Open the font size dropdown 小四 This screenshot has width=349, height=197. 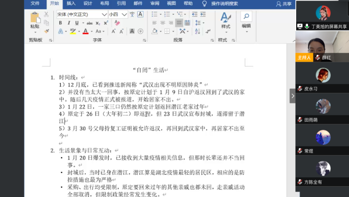point(118,14)
